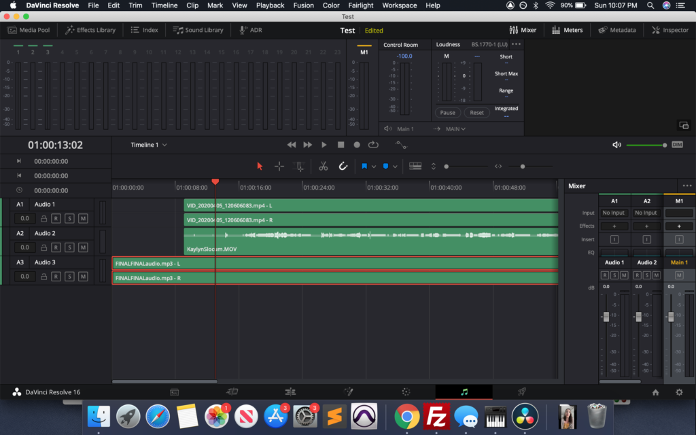Mute the Audio 1 track
The height and width of the screenshot is (435, 696).
tap(83, 219)
